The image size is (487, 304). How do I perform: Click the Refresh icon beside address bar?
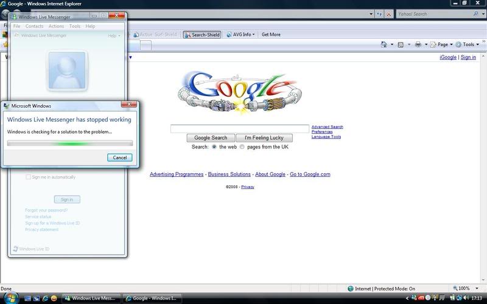coord(379,13)
